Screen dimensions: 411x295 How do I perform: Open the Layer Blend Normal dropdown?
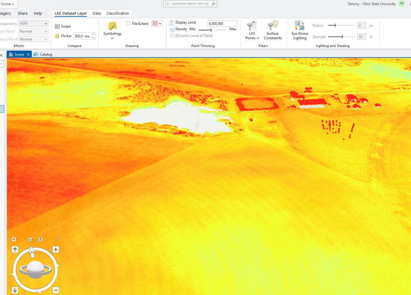pos(33,31)
